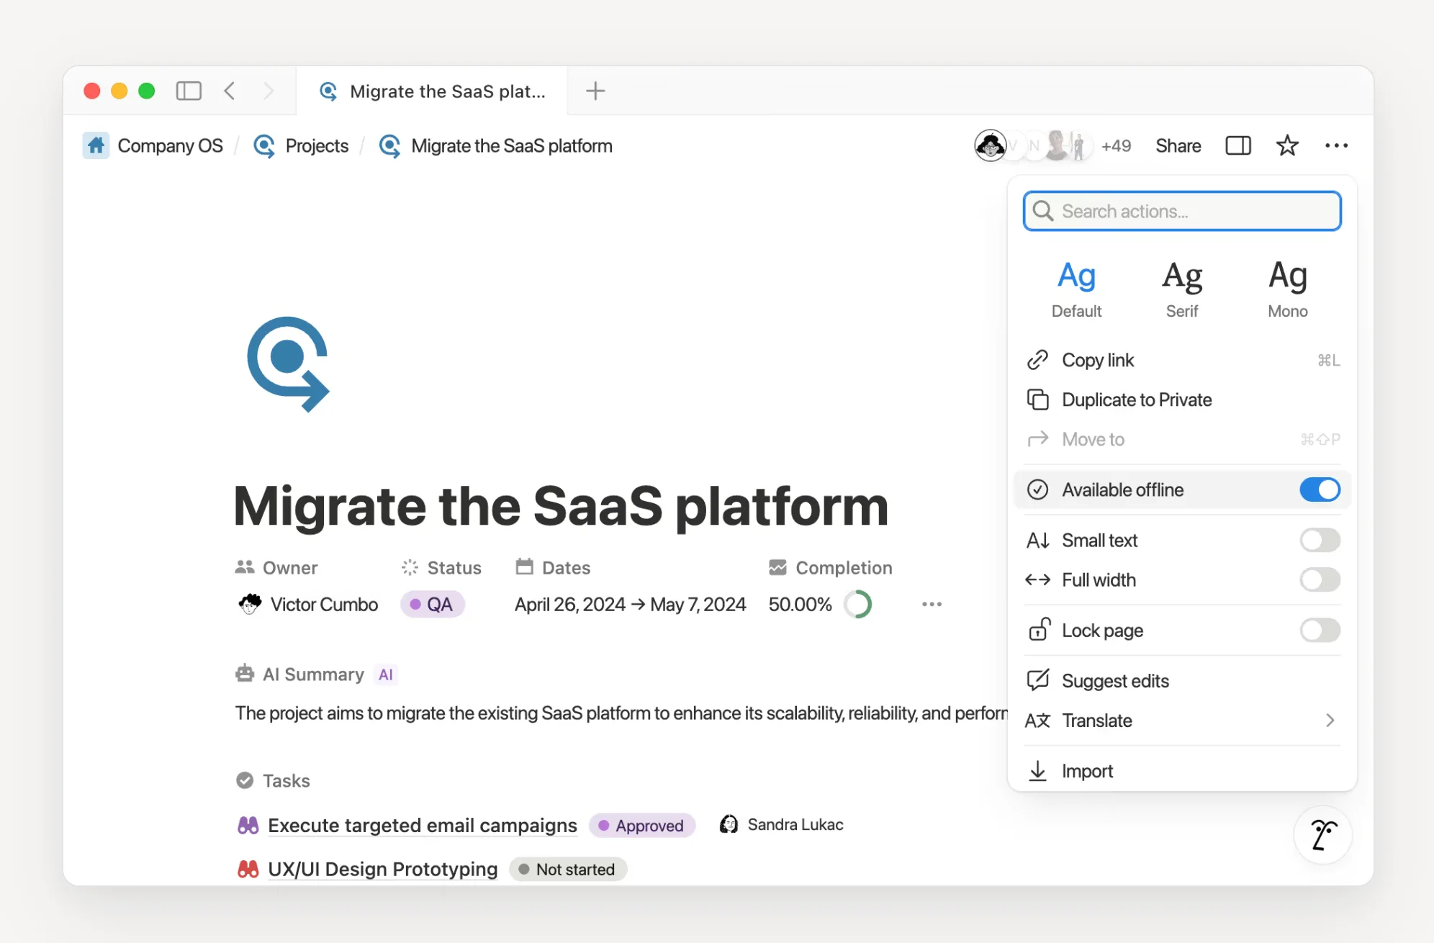Expand the Translate submenu chevron
1434x943 pixels.
coord(1330,721)
